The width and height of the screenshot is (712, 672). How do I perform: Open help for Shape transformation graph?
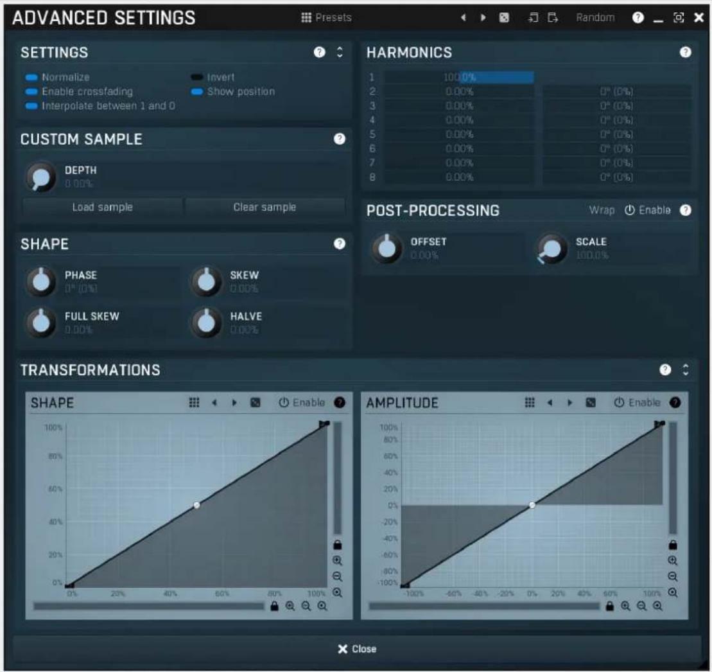339,402
